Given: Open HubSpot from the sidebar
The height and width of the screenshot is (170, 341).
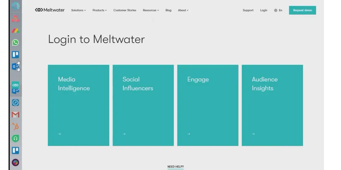Looking at the screenshot, I should click(15, 127).
